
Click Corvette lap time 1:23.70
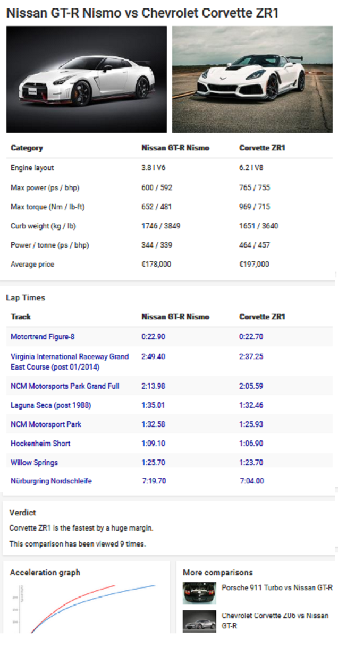coord(251,463)
